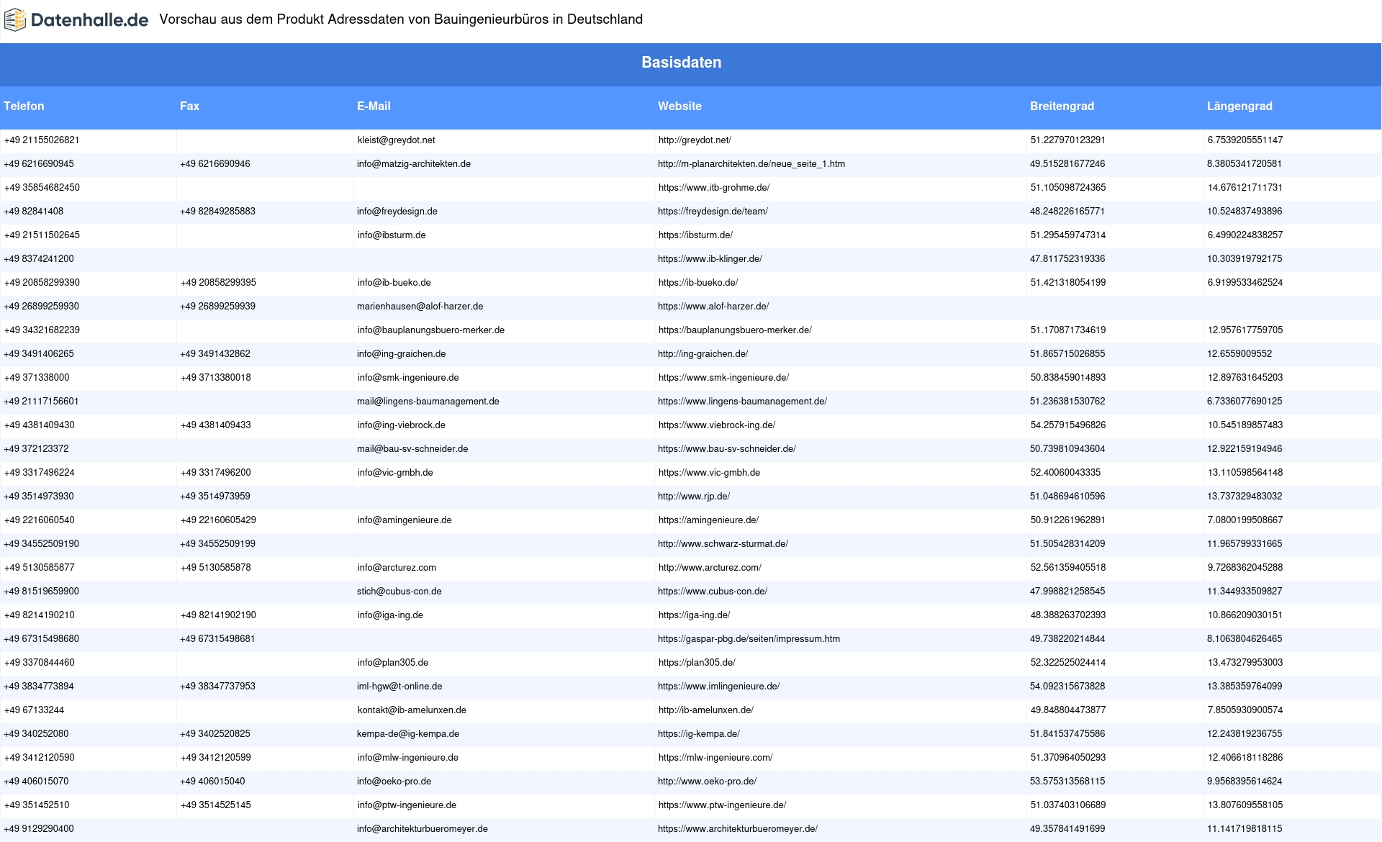The width and height of the screenshot is (1382, 842).
Task: Select email info@plan305.de
Action: pyautogui.click(x=393, y=663)
